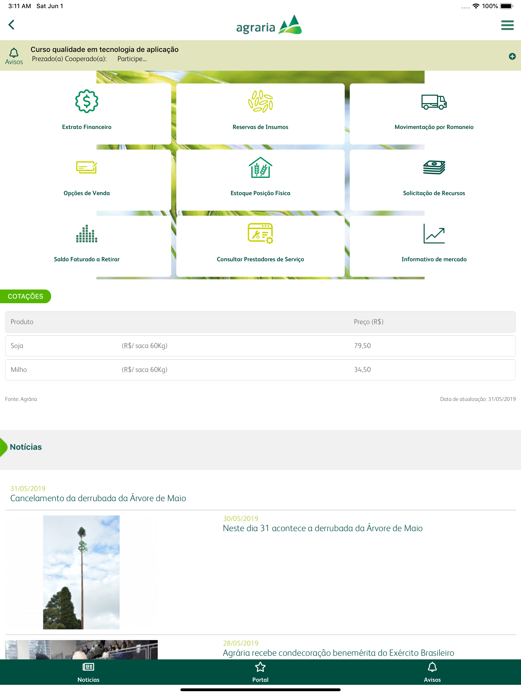Open Solicitação de Recursos money icon
Screen dimensions: 521x695
[434, 167]
